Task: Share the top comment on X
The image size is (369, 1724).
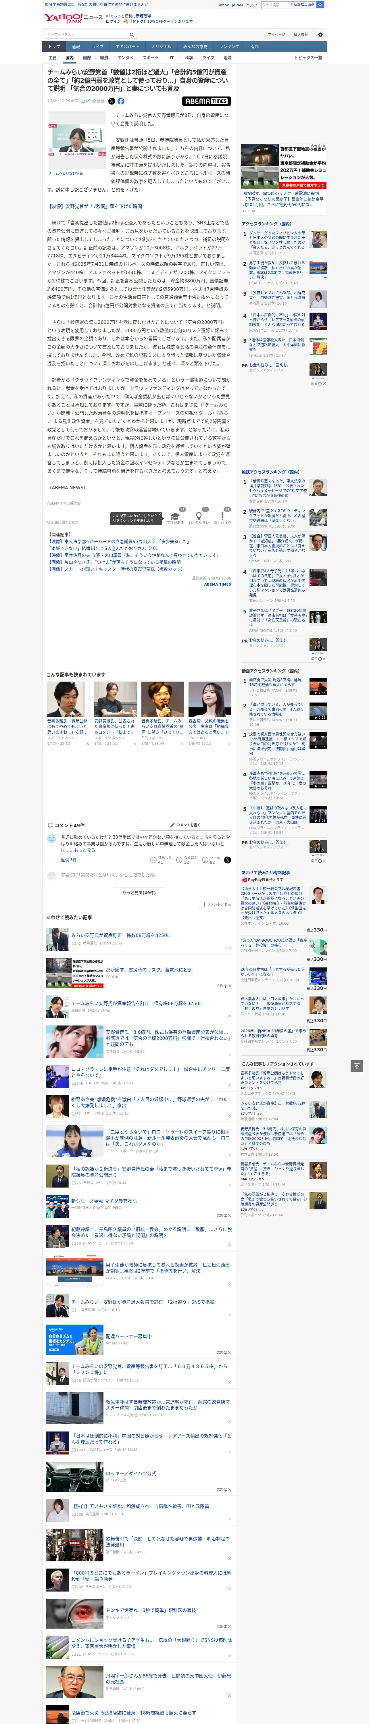Action: (228, 859)
